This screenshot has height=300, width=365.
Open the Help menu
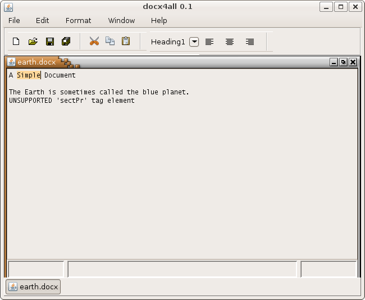pos(159,20)
